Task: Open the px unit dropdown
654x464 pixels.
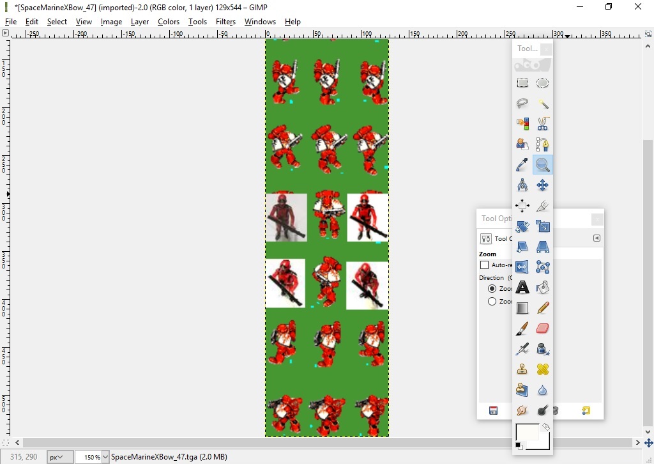Action: [60, 457]
